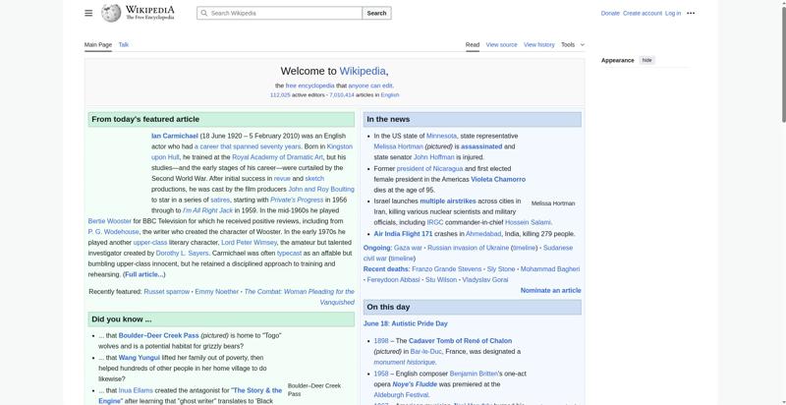786x405 pixels.
Task: Open the hamburger main menu icon
Action: click(x=88, y=13)
